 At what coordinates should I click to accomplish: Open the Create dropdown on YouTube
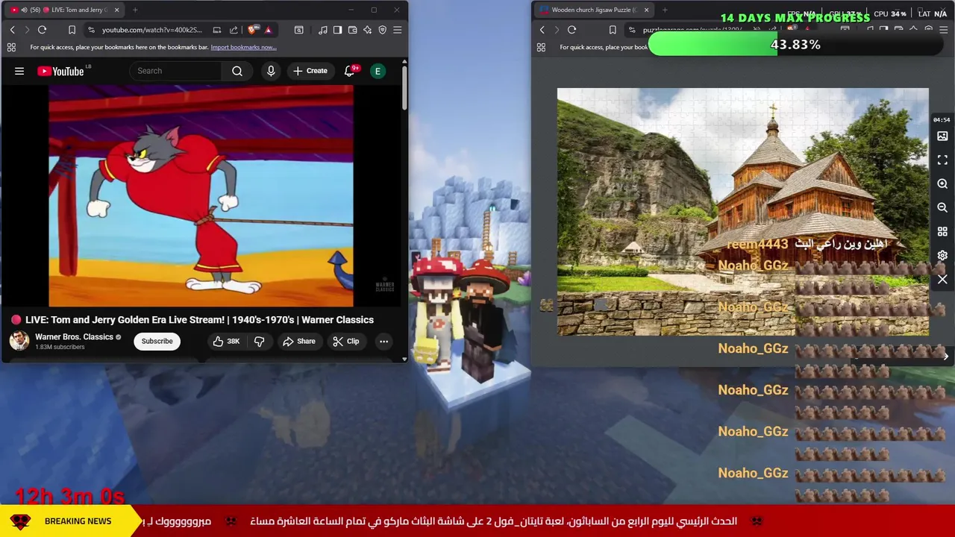pyautogui.click(x=310, y=71)
